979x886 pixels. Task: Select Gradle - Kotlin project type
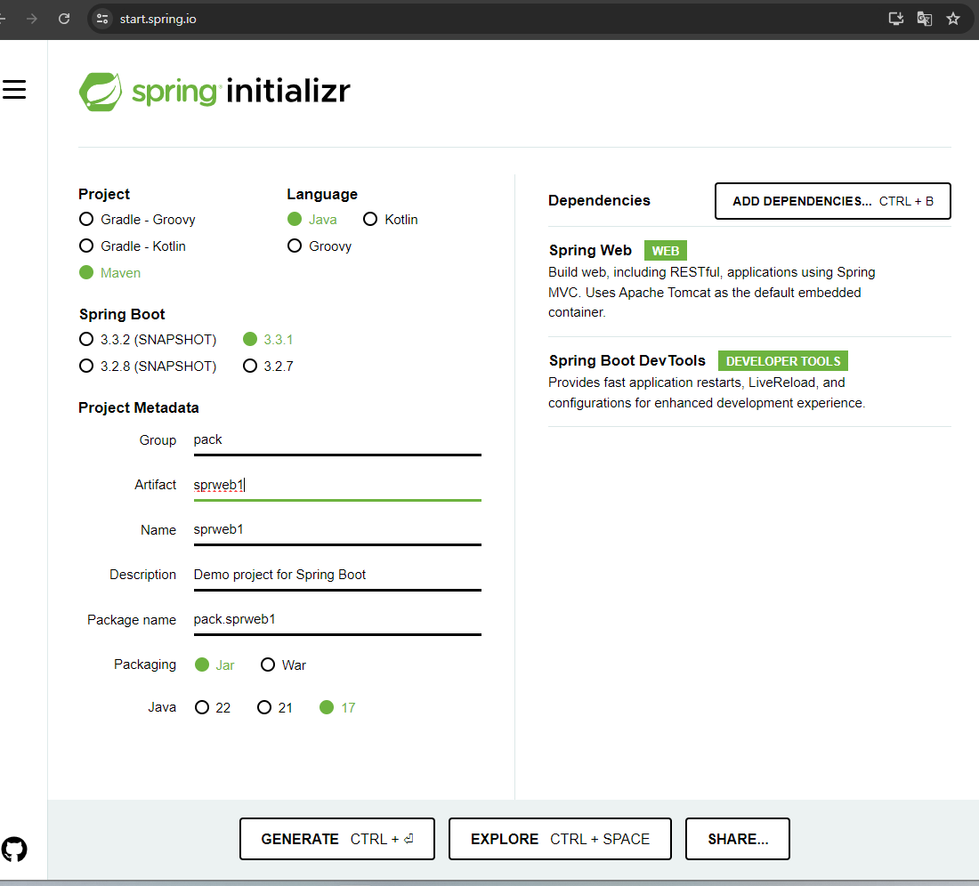133,246
